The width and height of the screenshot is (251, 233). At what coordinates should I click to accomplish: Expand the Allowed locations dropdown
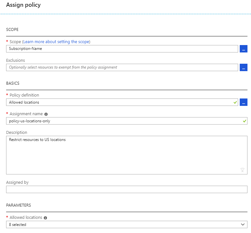[x=243, y=225]
